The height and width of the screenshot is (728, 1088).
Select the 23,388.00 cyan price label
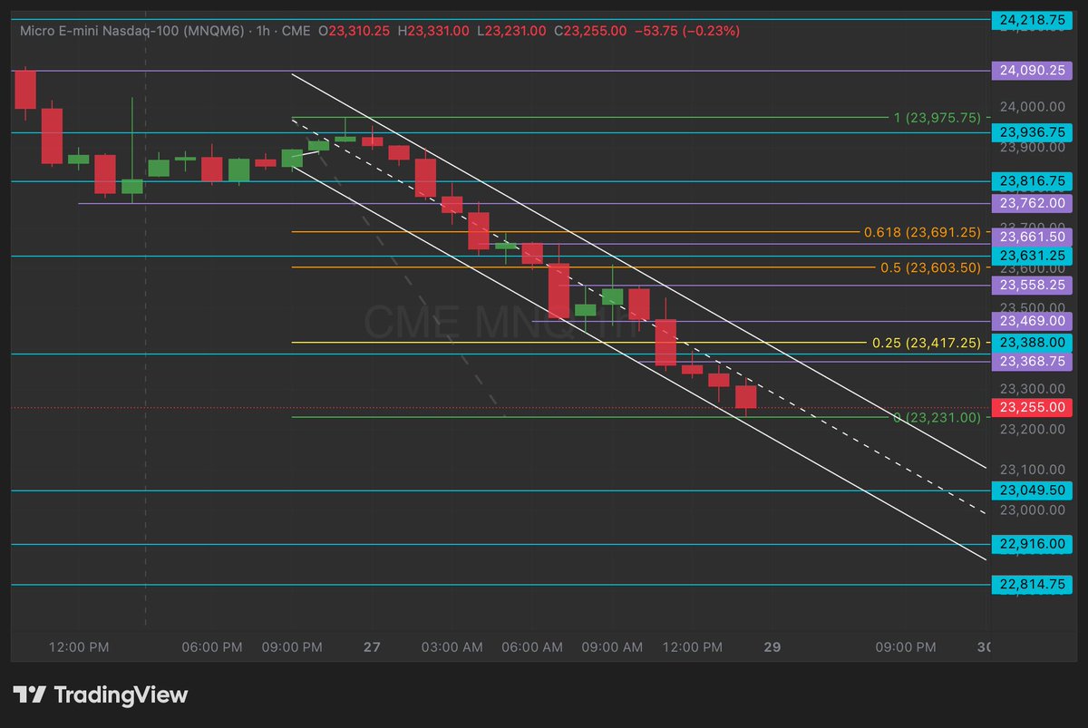[x=1032, y=343]
